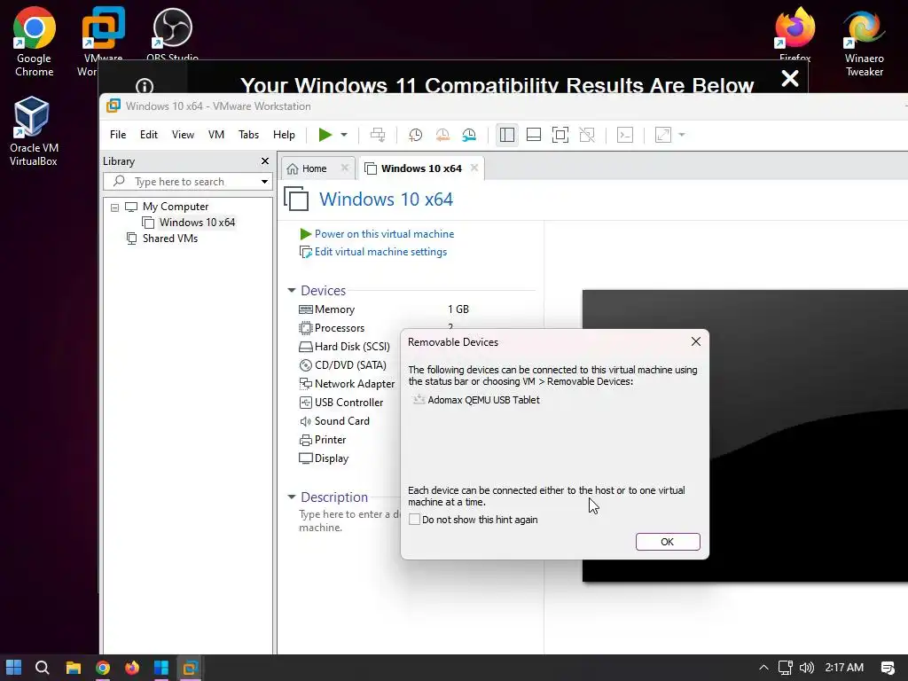908x681 pixels.
Task: Open the View menu
Action: [183, 135]
